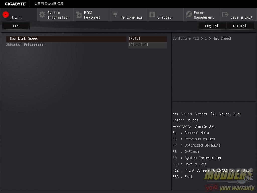Click the GIGABYTE logo

[x=15, y=4]
